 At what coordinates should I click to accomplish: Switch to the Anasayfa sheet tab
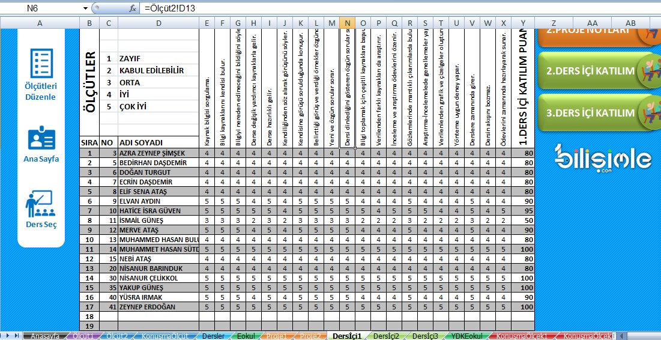coord(45,336)
